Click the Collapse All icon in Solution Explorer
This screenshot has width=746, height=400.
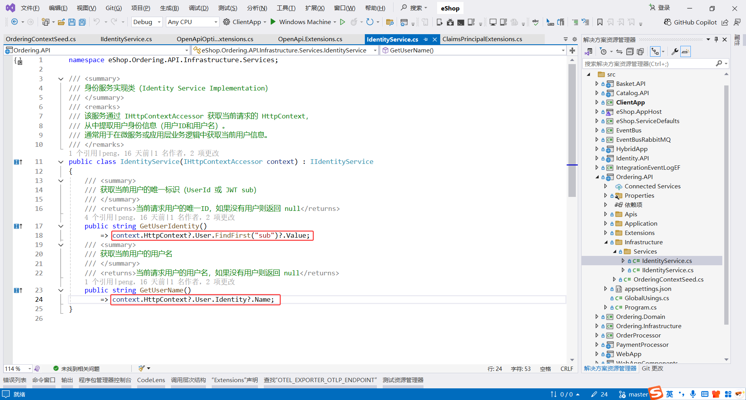coord(630,52)
